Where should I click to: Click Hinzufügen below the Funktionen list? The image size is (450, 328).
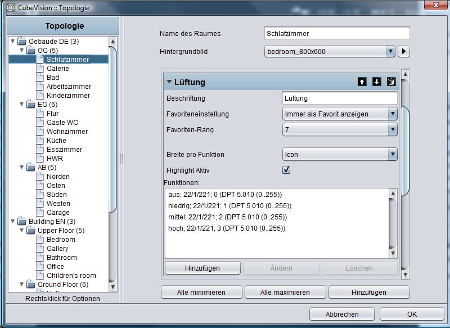point(202,268)
